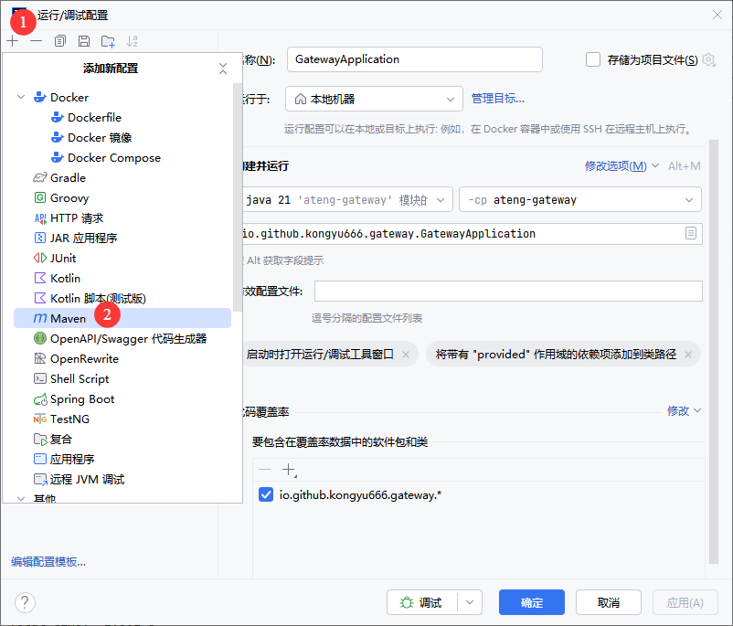Click the new folder icon in toolbar
733x626 pixels.
click(x=108, y=41)
